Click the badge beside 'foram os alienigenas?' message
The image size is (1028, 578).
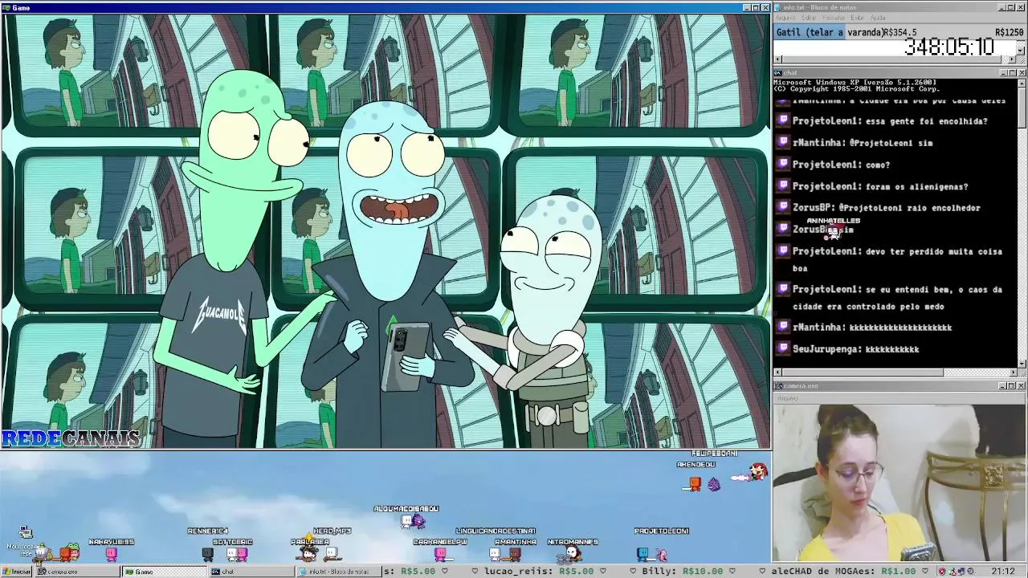coord(783,185)
